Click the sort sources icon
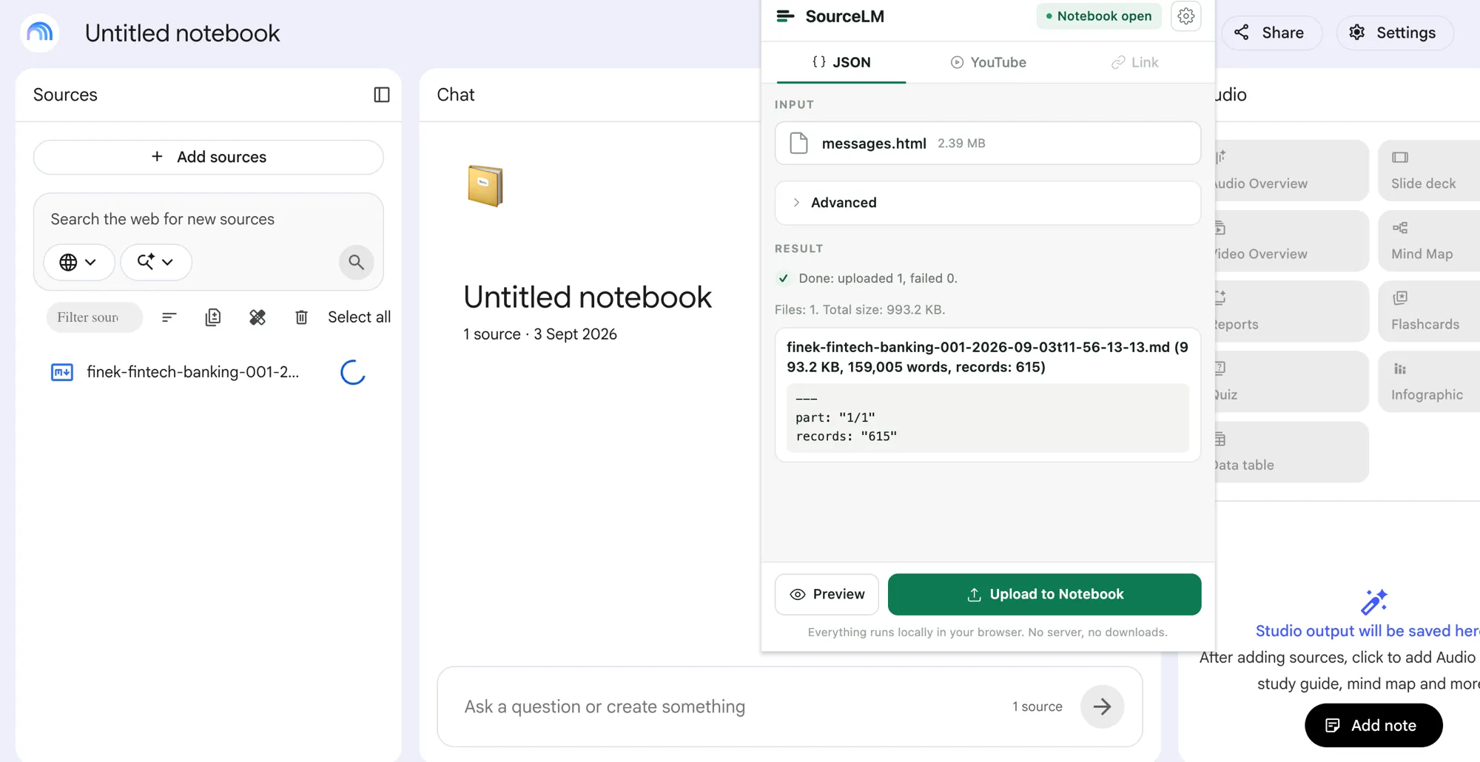Screen dimensions: 1480x762 (x=169, y=317)
